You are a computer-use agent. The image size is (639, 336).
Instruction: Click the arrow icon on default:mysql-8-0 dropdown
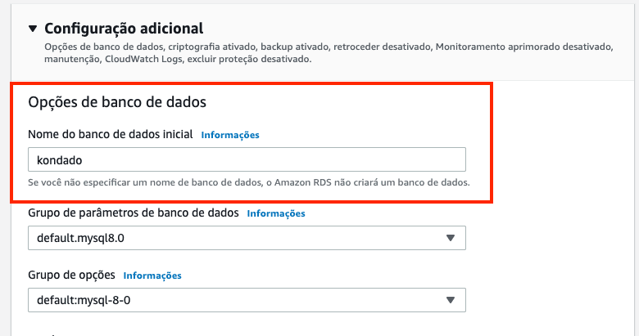[450, 300]
